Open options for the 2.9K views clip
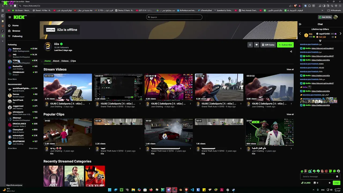This screenshot has width=343, height=193. point(90,148)
